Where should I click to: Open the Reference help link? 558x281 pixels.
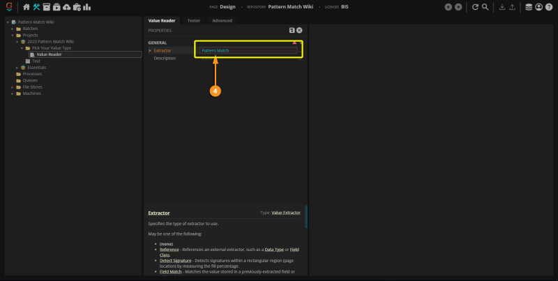coord(169,250)
